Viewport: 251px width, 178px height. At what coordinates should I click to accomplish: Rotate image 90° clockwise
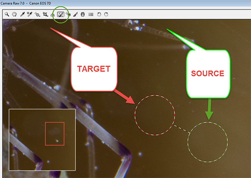coord(106,15)
